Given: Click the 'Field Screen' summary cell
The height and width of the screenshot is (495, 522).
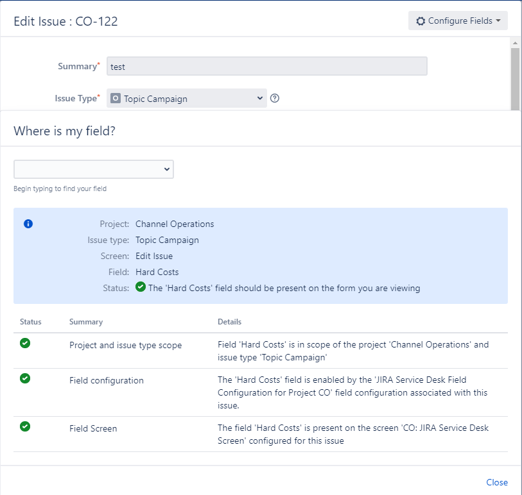Looking at the screenshot, I should pos(93,428).
